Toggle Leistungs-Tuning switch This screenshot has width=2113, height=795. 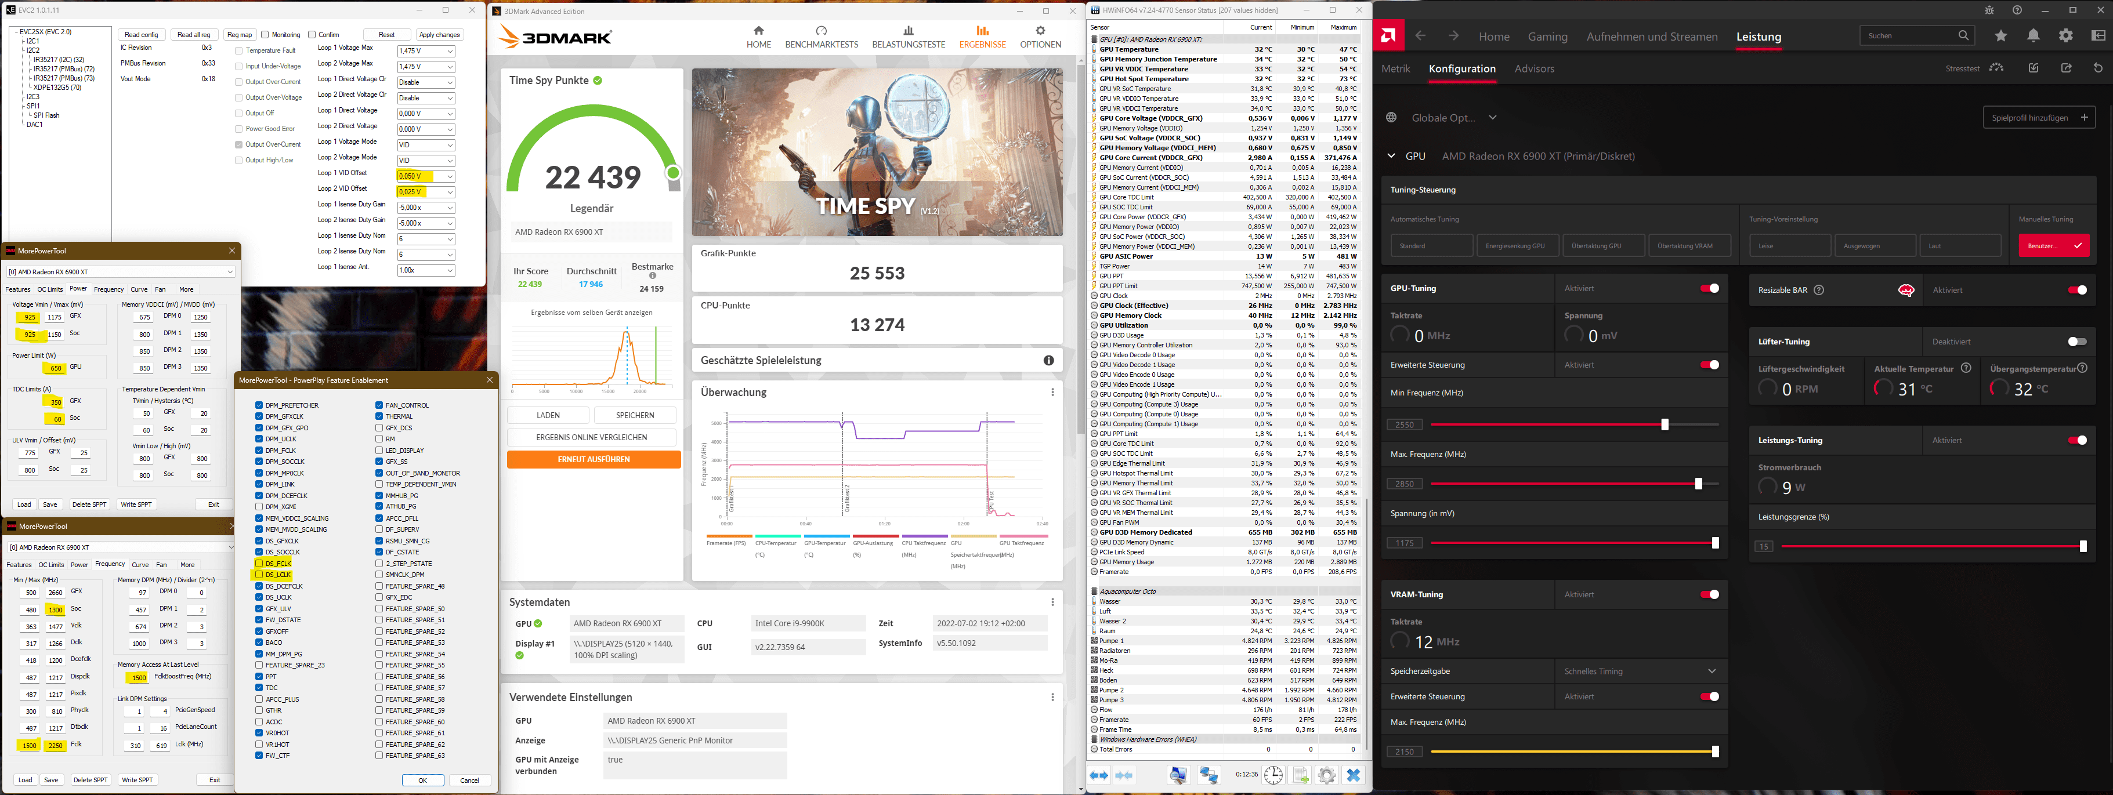[2077, 441]
